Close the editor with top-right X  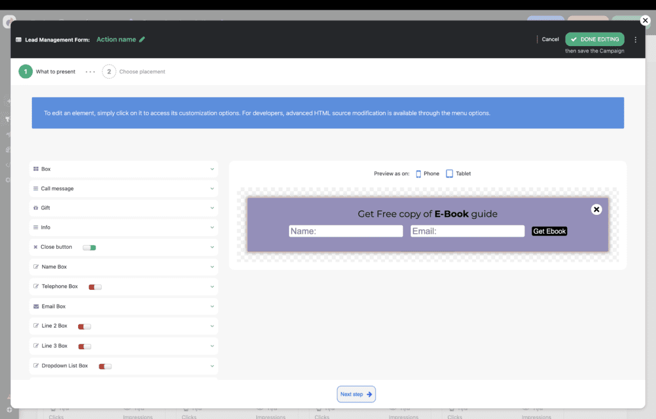pos(645,20)
